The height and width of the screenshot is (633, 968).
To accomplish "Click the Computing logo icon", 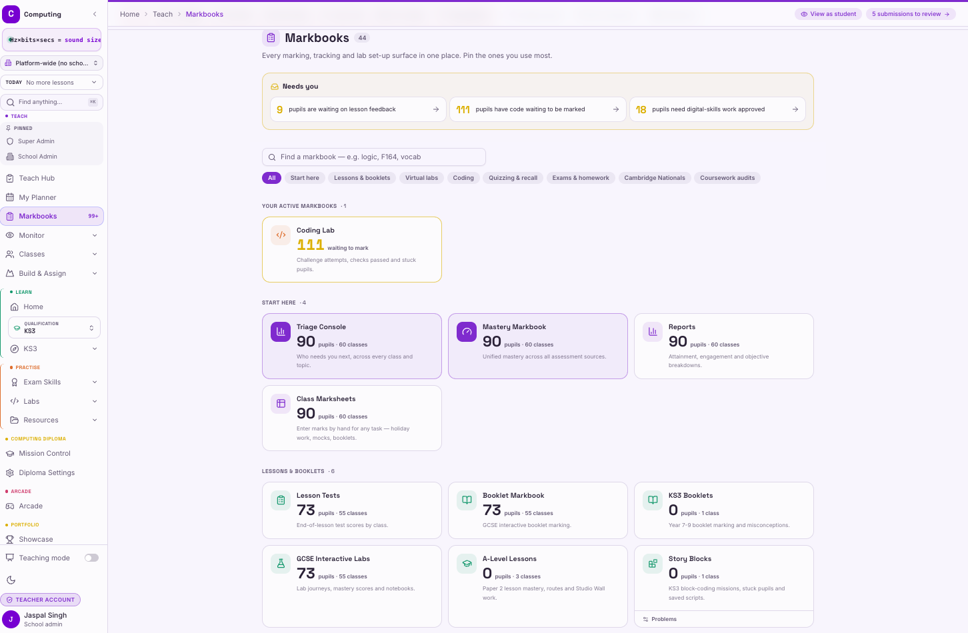I will [11, 13].
